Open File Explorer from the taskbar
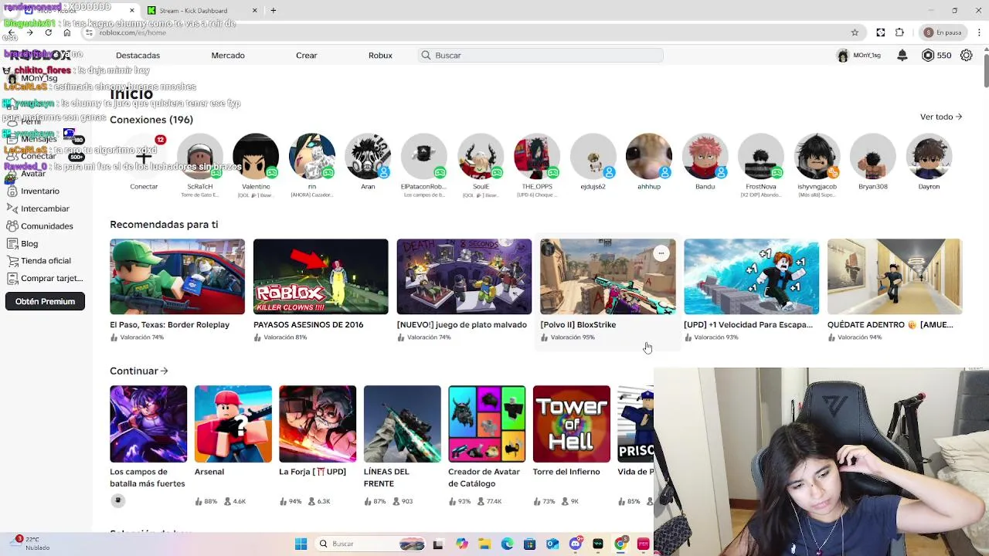The image size is (989, 556). [484, 544]
